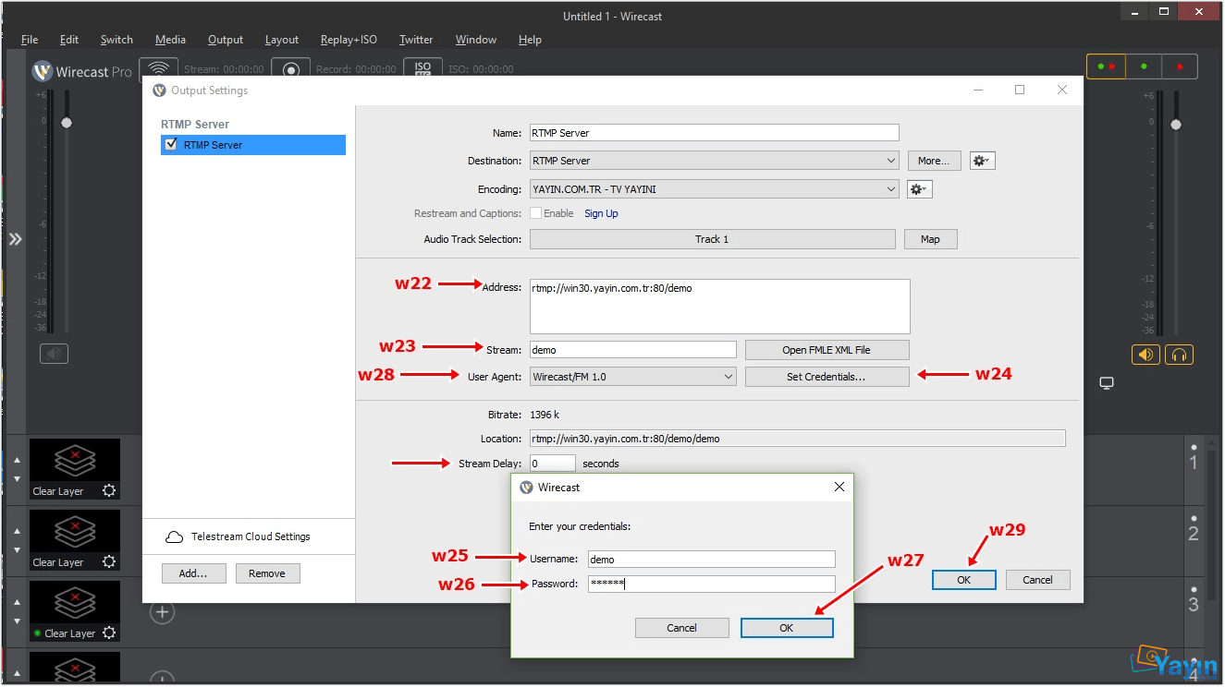
Task: Open the Media menu
Action: coord(170,40)
